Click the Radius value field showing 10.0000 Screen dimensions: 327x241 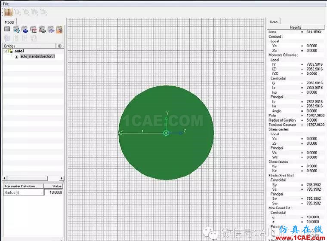coord(54,192)
